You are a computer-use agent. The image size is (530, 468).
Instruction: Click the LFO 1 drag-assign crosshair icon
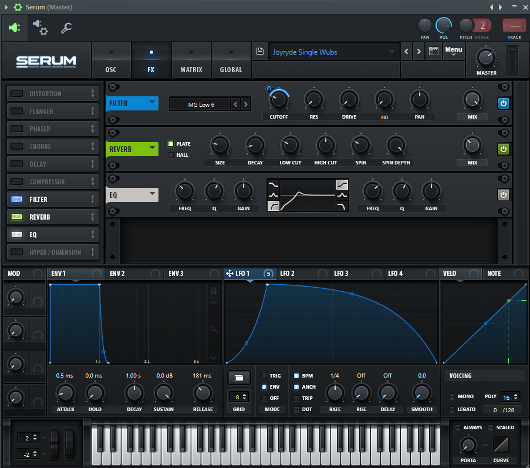coord(230,273)
